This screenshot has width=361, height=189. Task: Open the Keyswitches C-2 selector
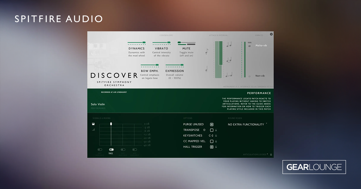211,135
